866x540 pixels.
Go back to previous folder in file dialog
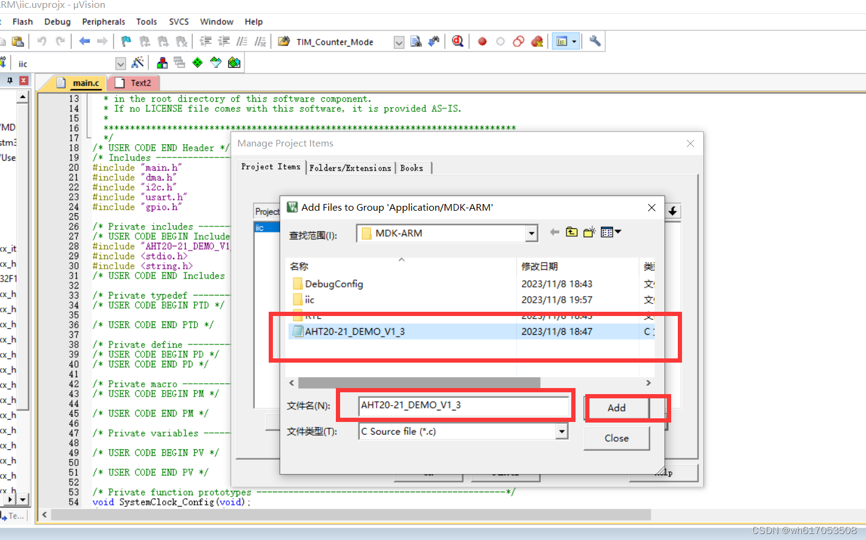[554, 232]
